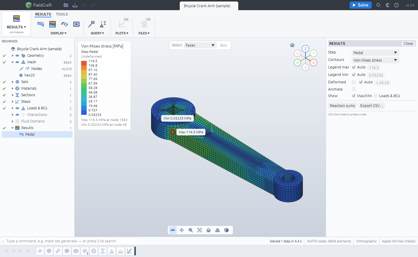This screenshot has width=418, height=257.
Task: Toggle dark mode moon icon
Action: tap(388, 5)
